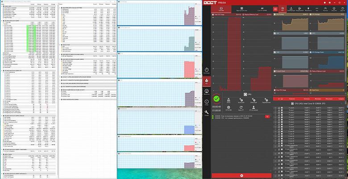Tick the checkbox for P-core 7 Distance to TjMAX
348x179 pixels.
tap(275, 172)
